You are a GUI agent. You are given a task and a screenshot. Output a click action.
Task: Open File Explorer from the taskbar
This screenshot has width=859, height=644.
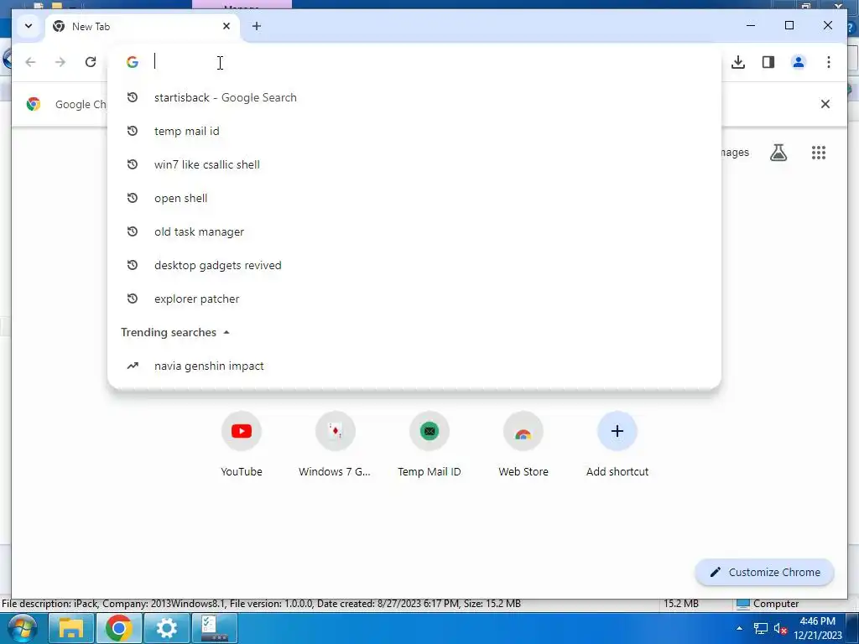coord(71,627)
